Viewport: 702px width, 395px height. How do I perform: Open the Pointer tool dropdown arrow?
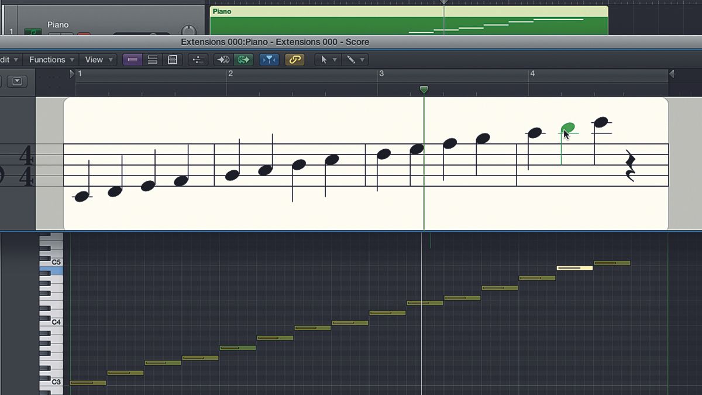(x=335, y=59)
